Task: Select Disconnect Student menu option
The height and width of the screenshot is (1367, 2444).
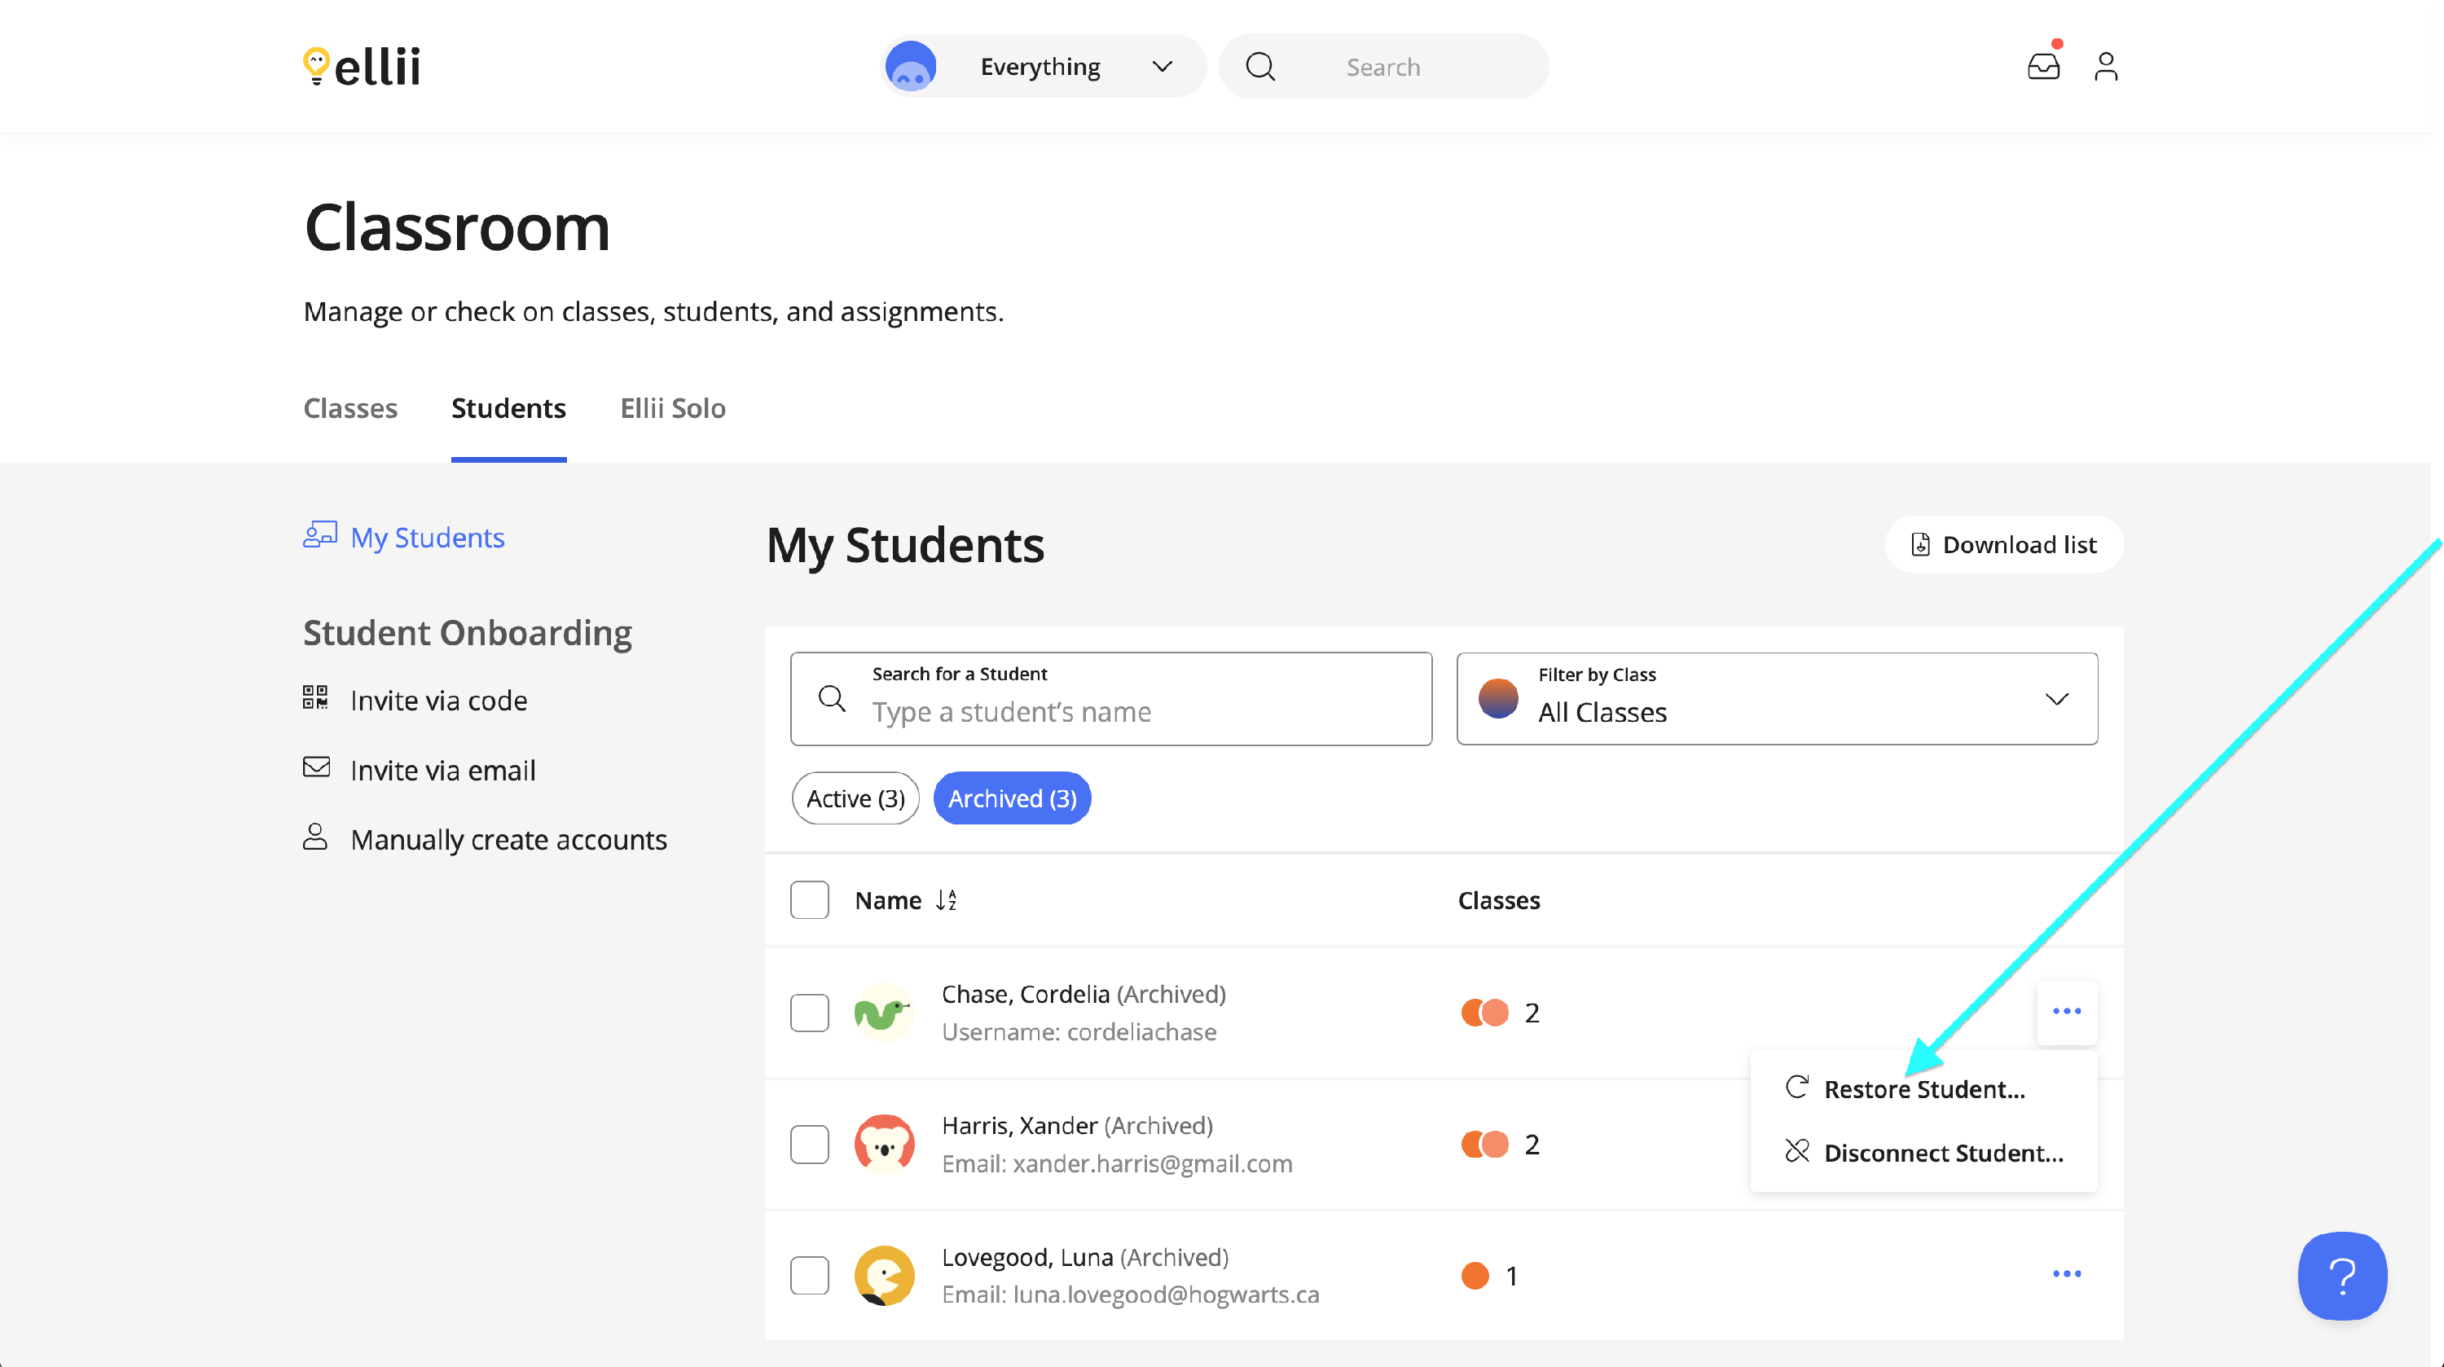Action: pyautogui.click(x=1942, y=1153)
